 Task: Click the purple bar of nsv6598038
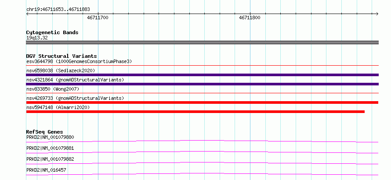(203, 75)
